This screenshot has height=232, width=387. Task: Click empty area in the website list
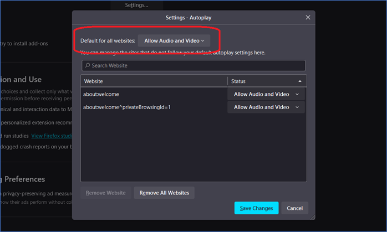tap(193, 149)
